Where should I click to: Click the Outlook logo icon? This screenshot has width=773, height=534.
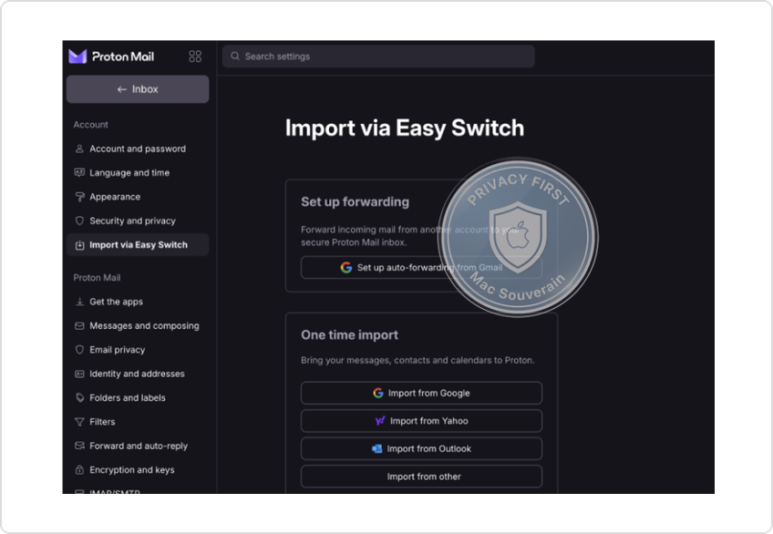pos(376,448)
